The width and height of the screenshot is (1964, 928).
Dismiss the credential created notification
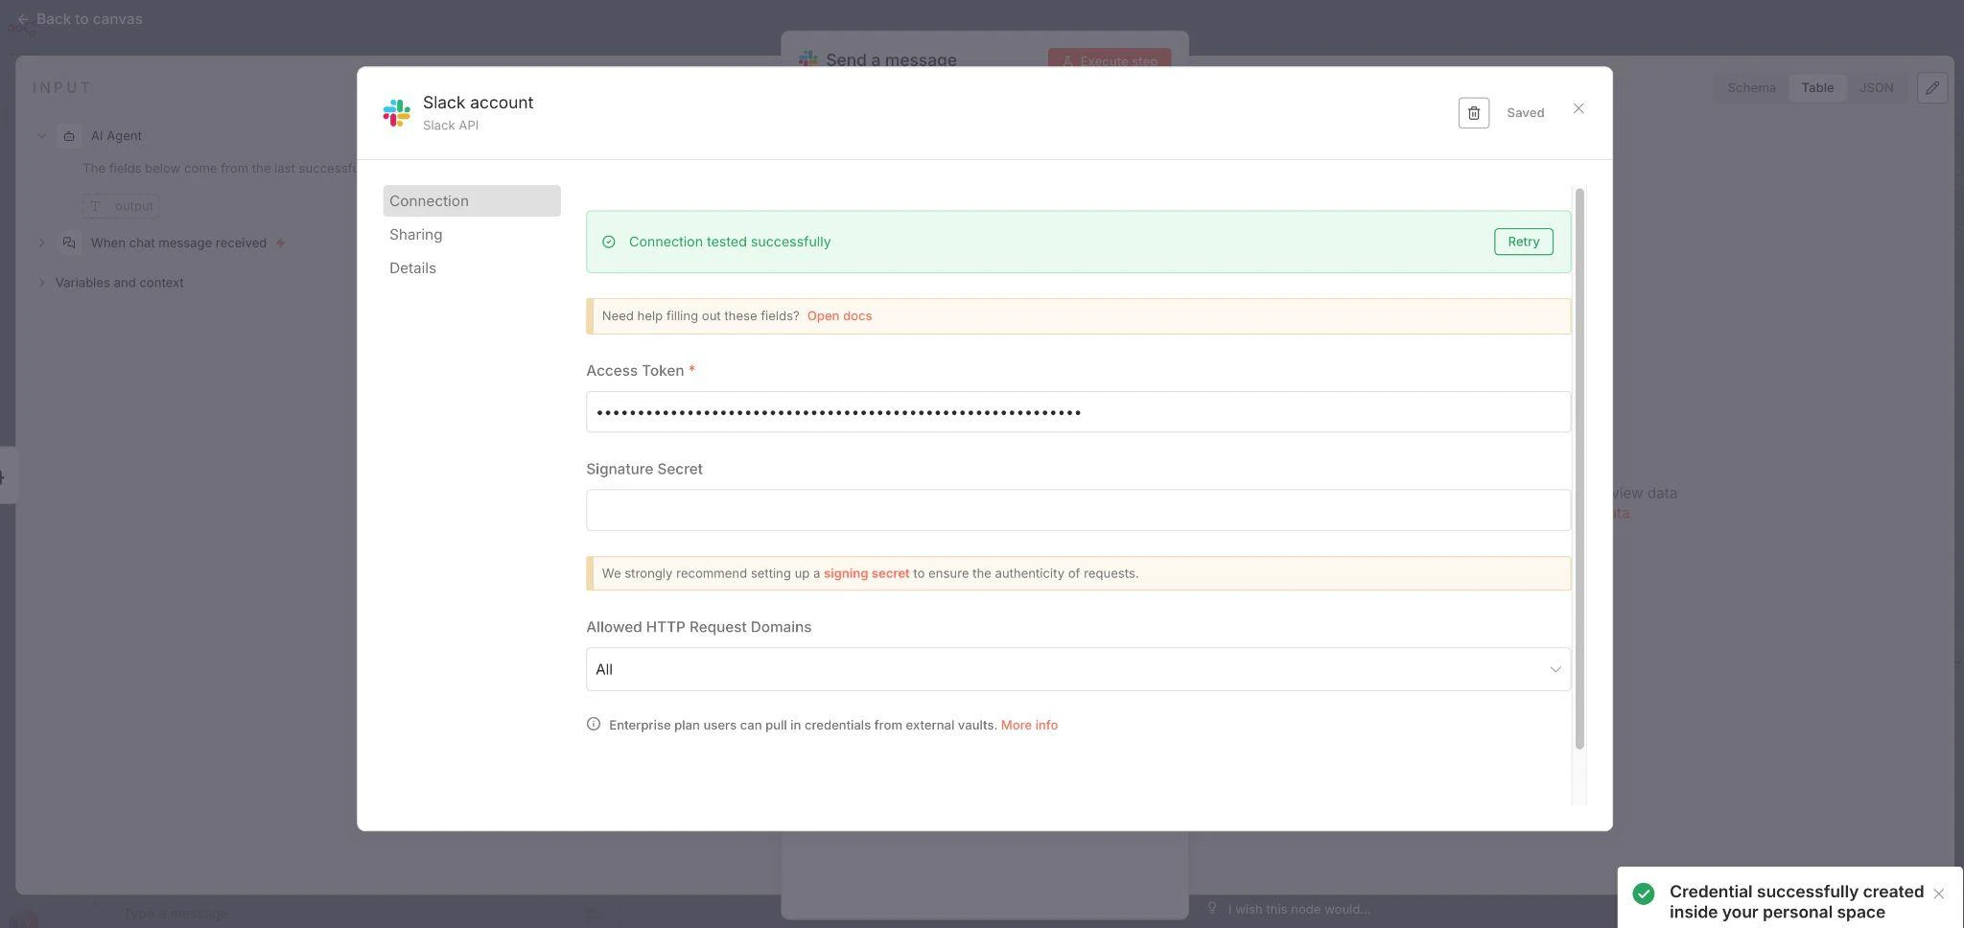[1938, 893]
